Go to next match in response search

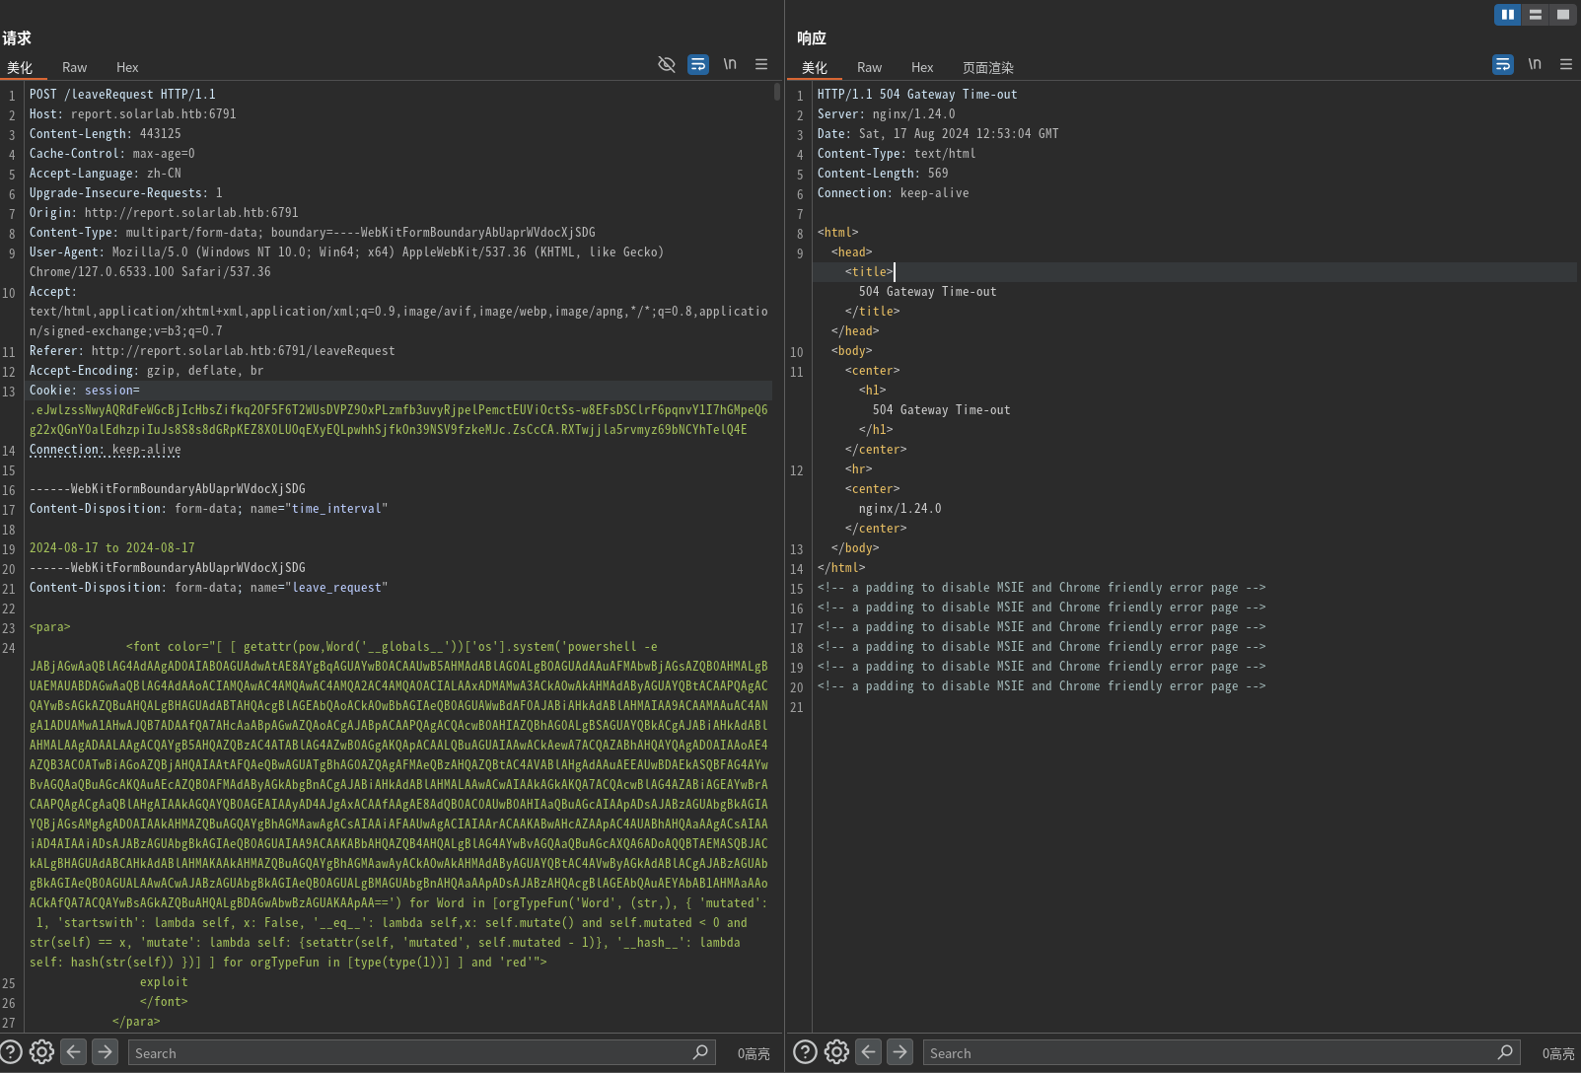[899, 1052]
